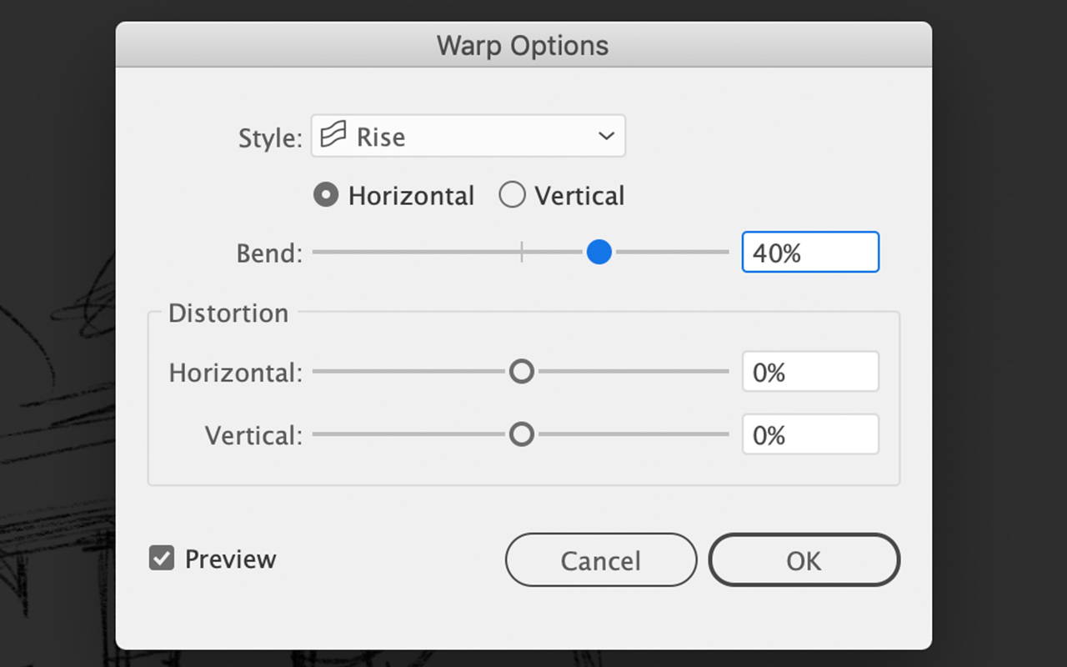This screenshot has width=1067, height=667.
Task: Click the Distortion Vertical slider knob
Action: point(522,434)
